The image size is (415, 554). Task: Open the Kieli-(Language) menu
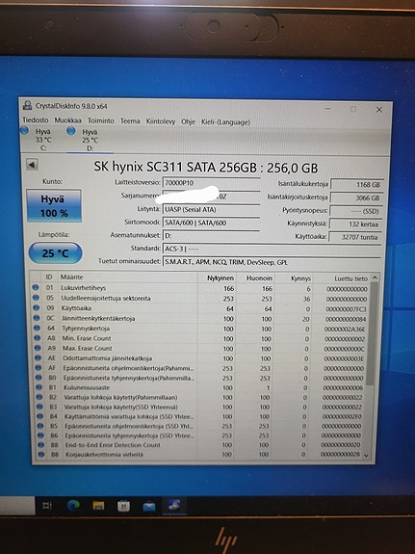pyautogui.click(x=225, y=122)
